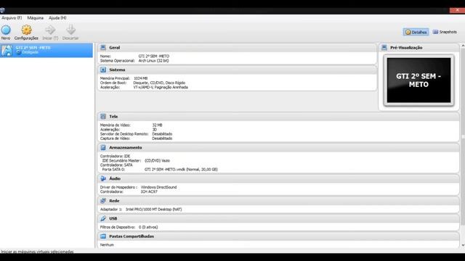The width and height of the screenshot is (465, 261).
Task: Click the VirtualBox title bar app icon
Action: coord(2,10)
